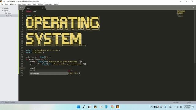Toggle side bar icon in status bar
196x110 pixels.
(2, 102)
